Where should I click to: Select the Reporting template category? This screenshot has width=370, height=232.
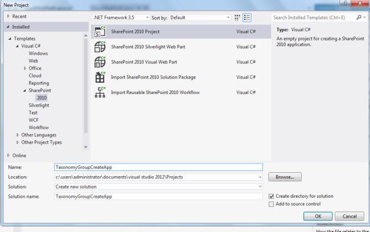pyautogui.click(x=39, y=83)
